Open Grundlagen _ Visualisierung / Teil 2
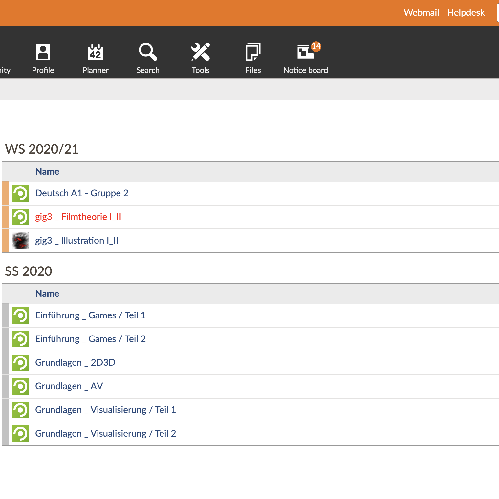 tap(105, 434)
